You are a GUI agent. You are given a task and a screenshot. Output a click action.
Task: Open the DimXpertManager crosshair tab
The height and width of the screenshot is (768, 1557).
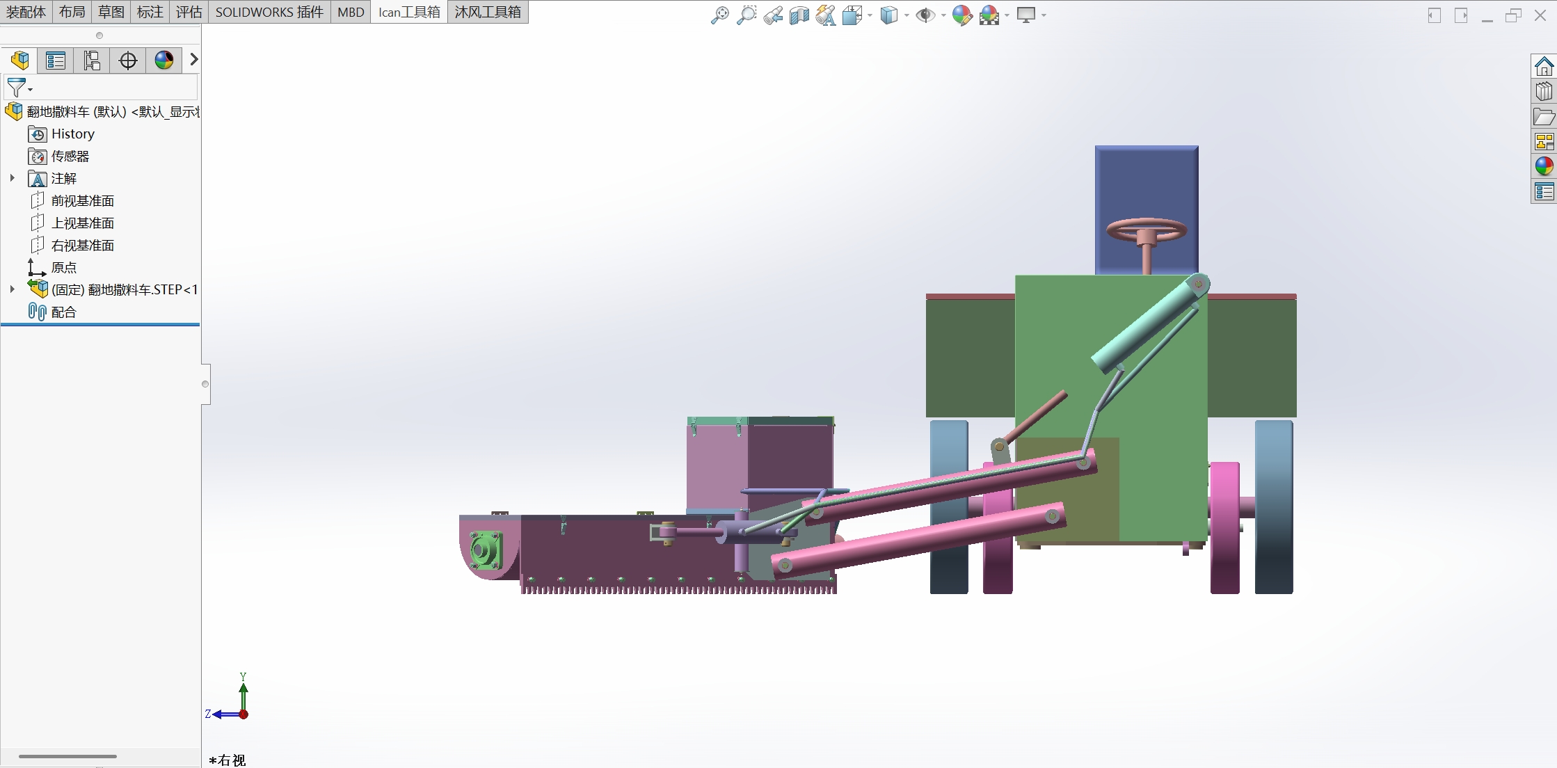128,61
